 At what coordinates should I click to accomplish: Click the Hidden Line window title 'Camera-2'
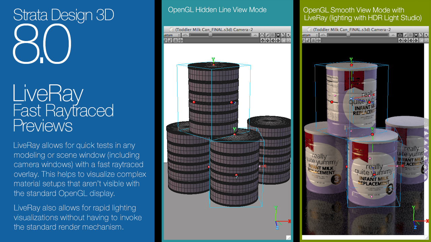tap(243, 30)
